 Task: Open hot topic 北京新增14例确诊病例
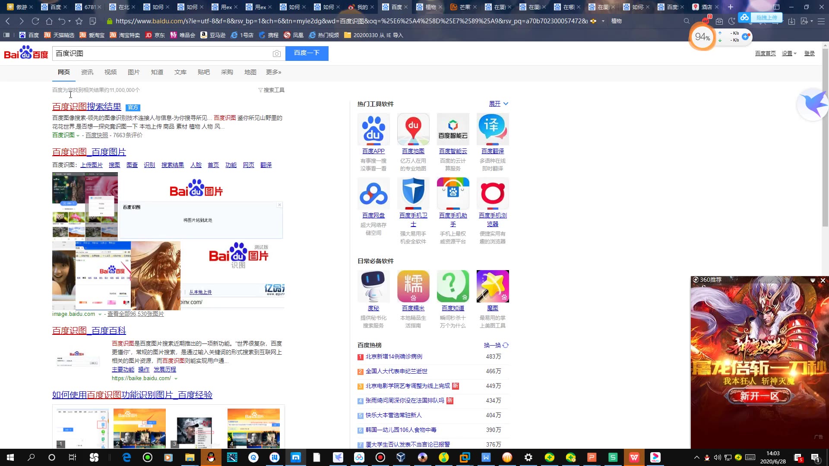tap(394, 356)
